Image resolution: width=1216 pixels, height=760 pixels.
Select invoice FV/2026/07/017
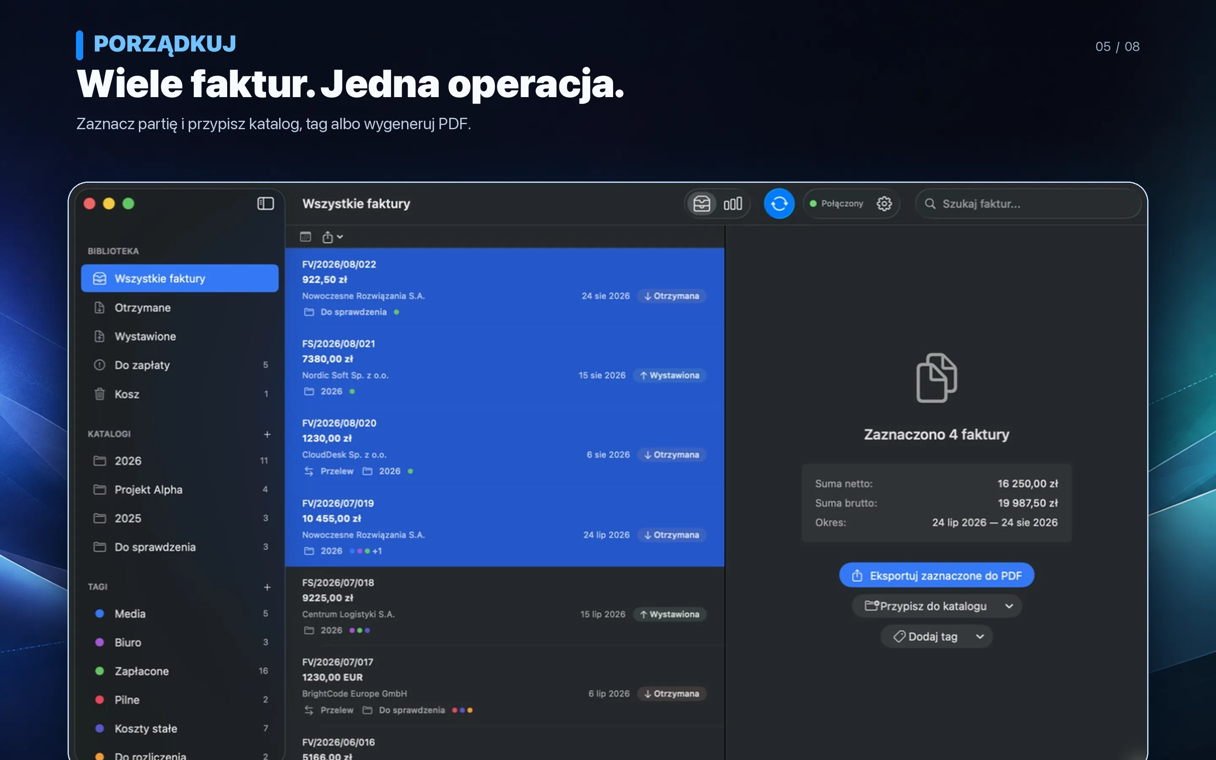tap(505, 686)
